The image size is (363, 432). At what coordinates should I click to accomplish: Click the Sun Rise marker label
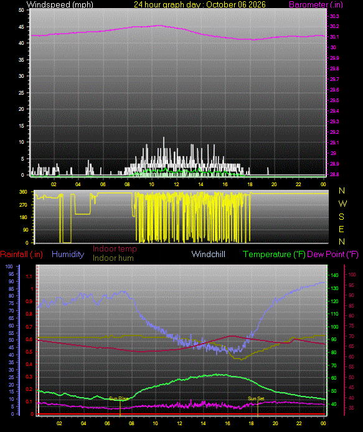pyautogui.click(x=118, y=398)
